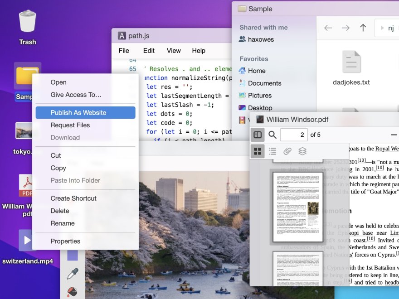Viewport: 399px width, 299px height.
Task: Open the PDF layers panel
Action: [302, 151]
